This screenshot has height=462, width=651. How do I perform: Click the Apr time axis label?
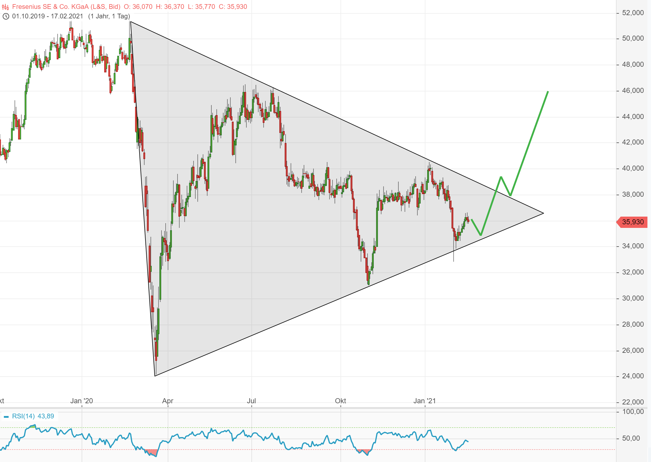click(168, 401)
